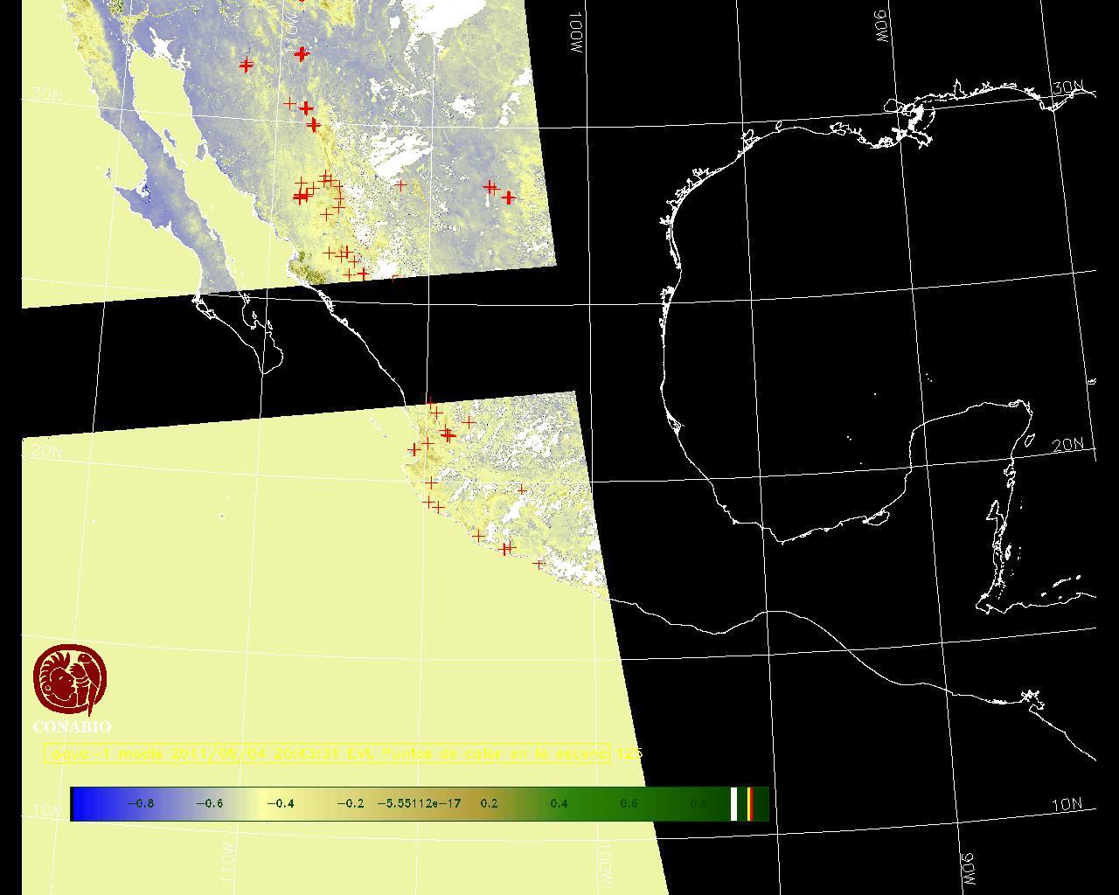
Task: Click the bold red fire marker nearest left 30N label
Action: (246, 65)
